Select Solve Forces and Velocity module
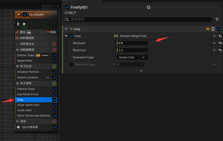This screenshot has height=141, width=223. (34, 116)
